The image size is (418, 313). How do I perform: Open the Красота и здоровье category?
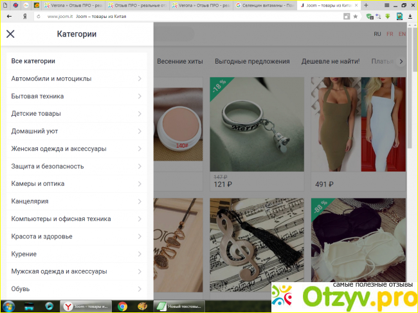pyautogui.click(x=77, y=237)
